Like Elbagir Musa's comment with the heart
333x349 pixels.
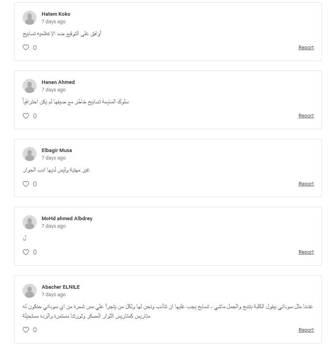pyautogui.click(x=26, y=184)
